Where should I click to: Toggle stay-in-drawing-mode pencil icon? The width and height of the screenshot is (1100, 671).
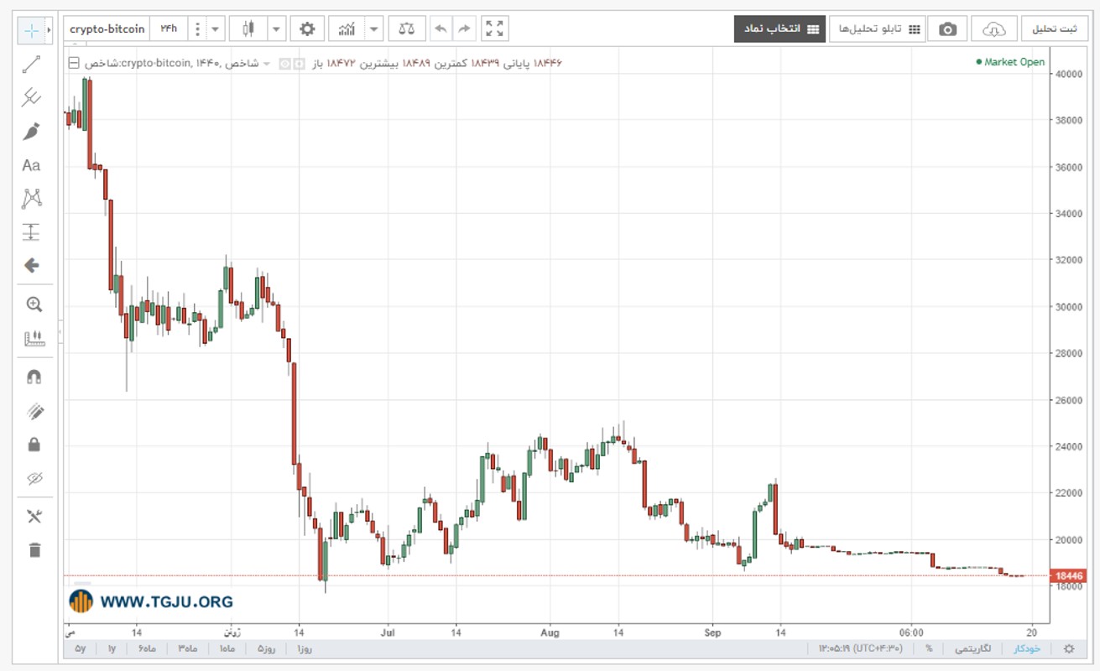tap(34, 411)
